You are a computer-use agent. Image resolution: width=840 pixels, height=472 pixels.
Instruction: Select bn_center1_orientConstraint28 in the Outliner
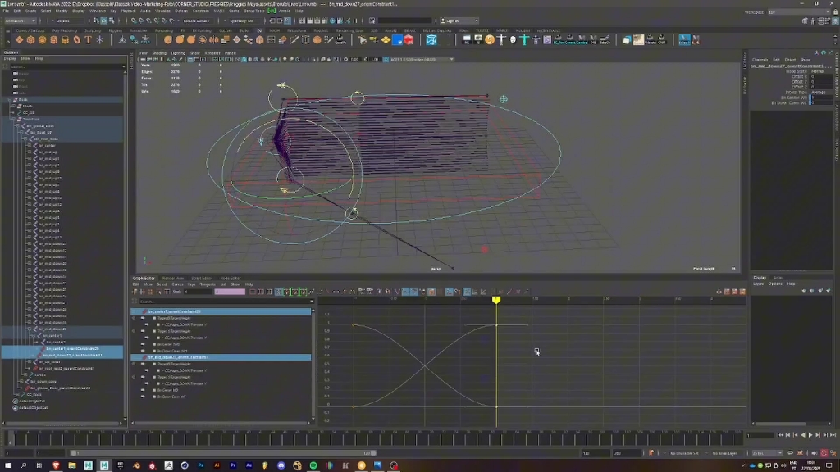[72, 349]
